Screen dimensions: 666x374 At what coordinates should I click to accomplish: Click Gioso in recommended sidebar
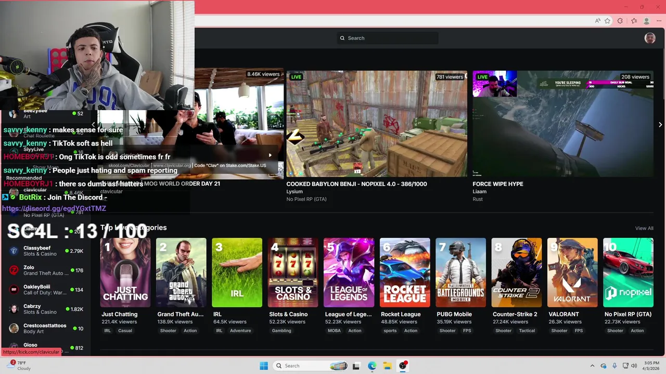pos(30,345)
